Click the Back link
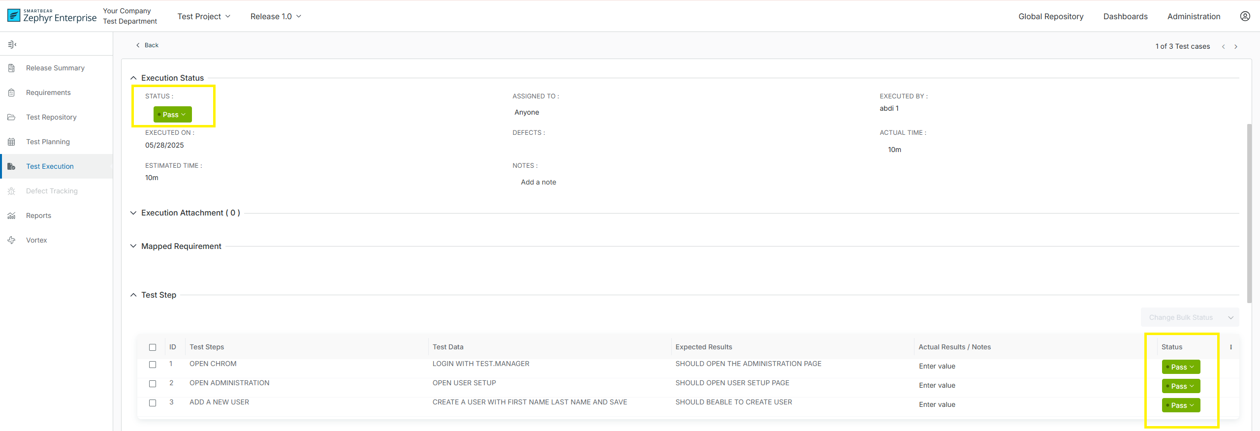Viewport: 1260px width, 431px height. [x=147, y=45]
